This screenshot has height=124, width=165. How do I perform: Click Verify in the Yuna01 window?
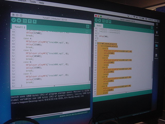tap(14, 20)
